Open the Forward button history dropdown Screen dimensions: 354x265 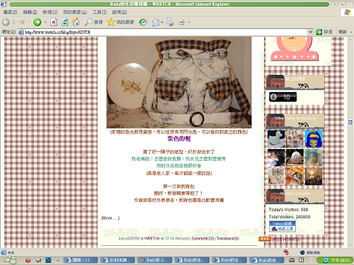tap(45, 23)
